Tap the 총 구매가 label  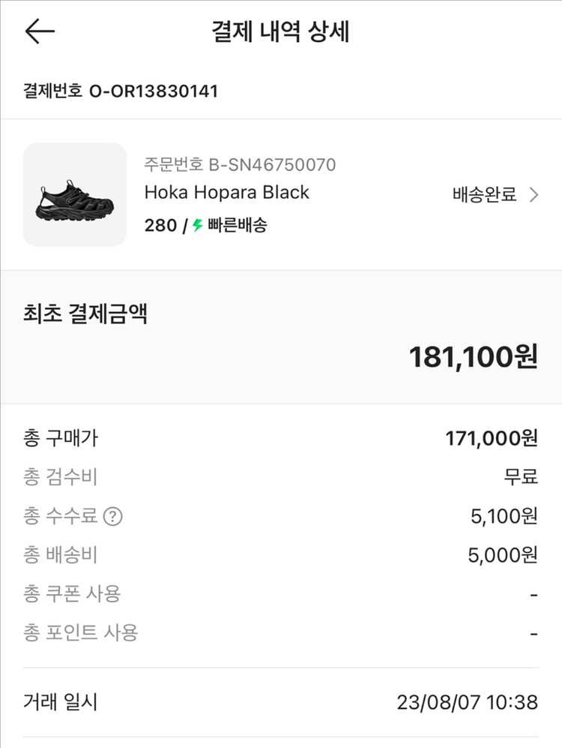coord(61,438)
